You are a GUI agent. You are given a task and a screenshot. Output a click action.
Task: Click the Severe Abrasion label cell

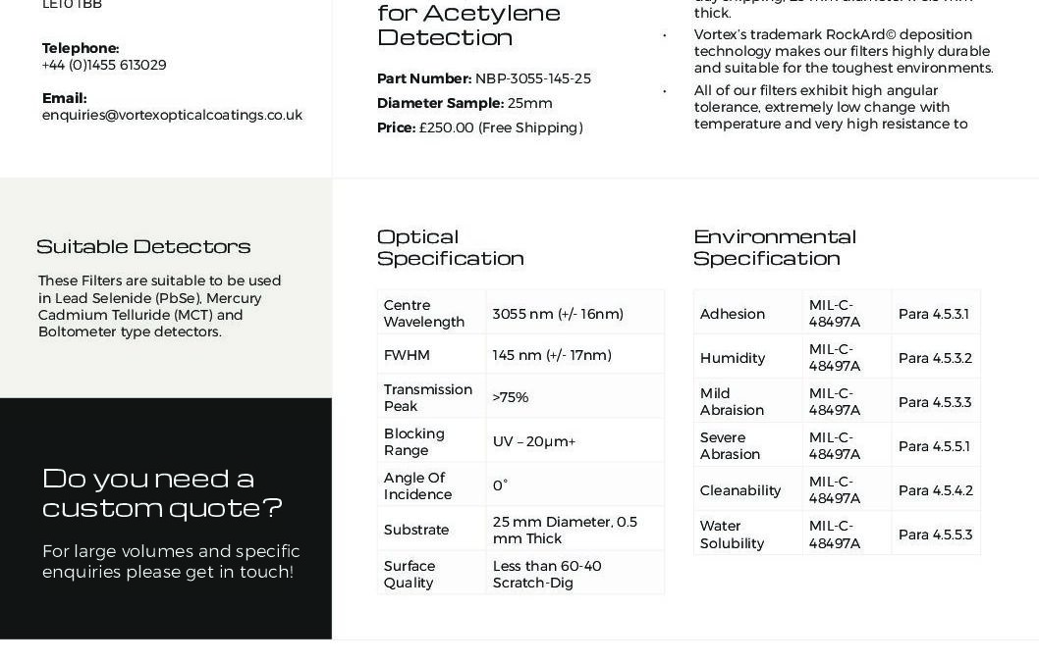(x=730, y=445)
